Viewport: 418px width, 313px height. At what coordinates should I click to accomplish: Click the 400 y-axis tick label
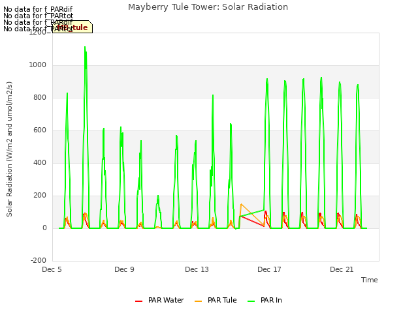pos(40,162)
